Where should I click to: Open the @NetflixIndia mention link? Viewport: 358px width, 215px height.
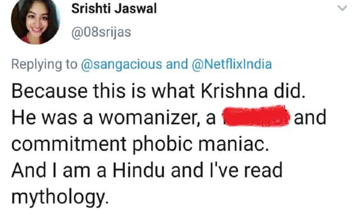coord(232,64)
